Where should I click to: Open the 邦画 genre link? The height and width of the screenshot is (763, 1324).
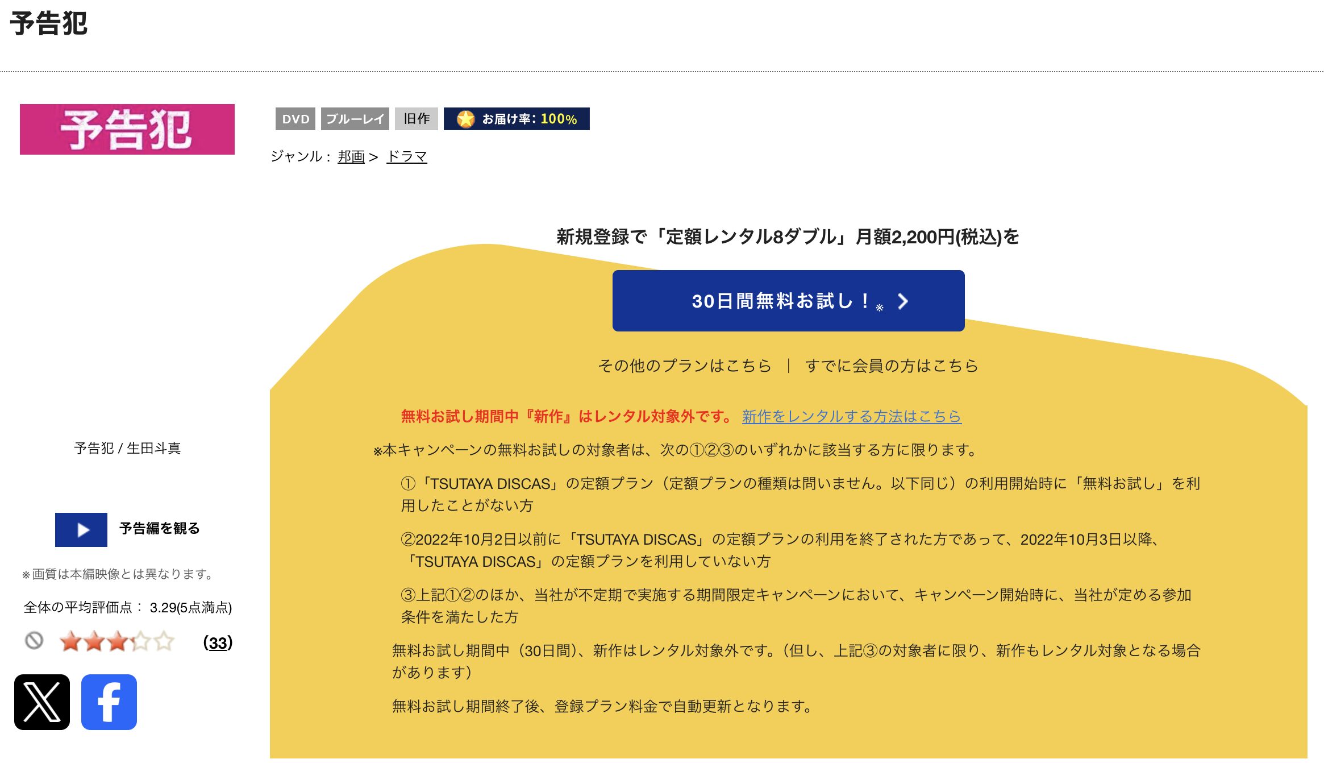coord(351,156)
